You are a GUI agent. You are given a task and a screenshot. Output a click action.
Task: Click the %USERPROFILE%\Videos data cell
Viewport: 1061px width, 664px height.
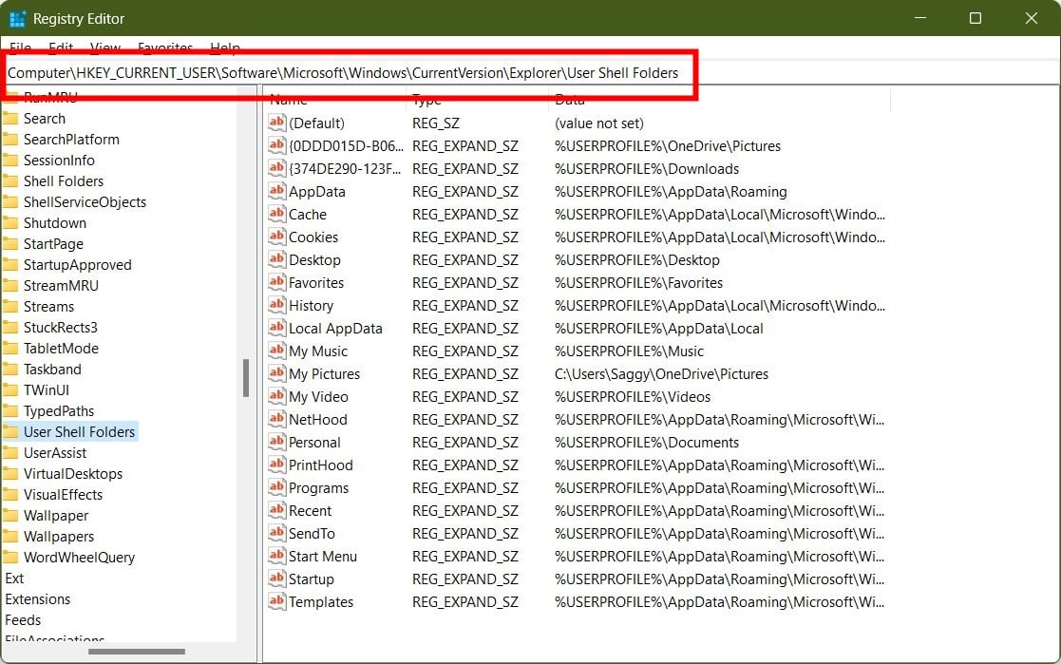pyautogui.click(x=632, y=397)
